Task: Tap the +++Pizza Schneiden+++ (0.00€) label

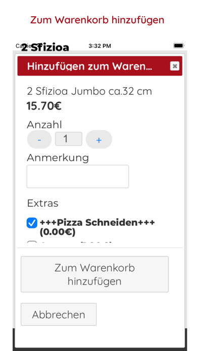Action: coord(97,227)
